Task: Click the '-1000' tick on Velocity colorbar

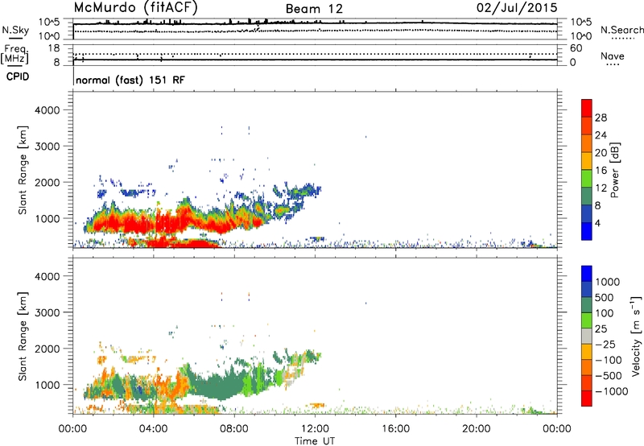Action: (611, 391)
